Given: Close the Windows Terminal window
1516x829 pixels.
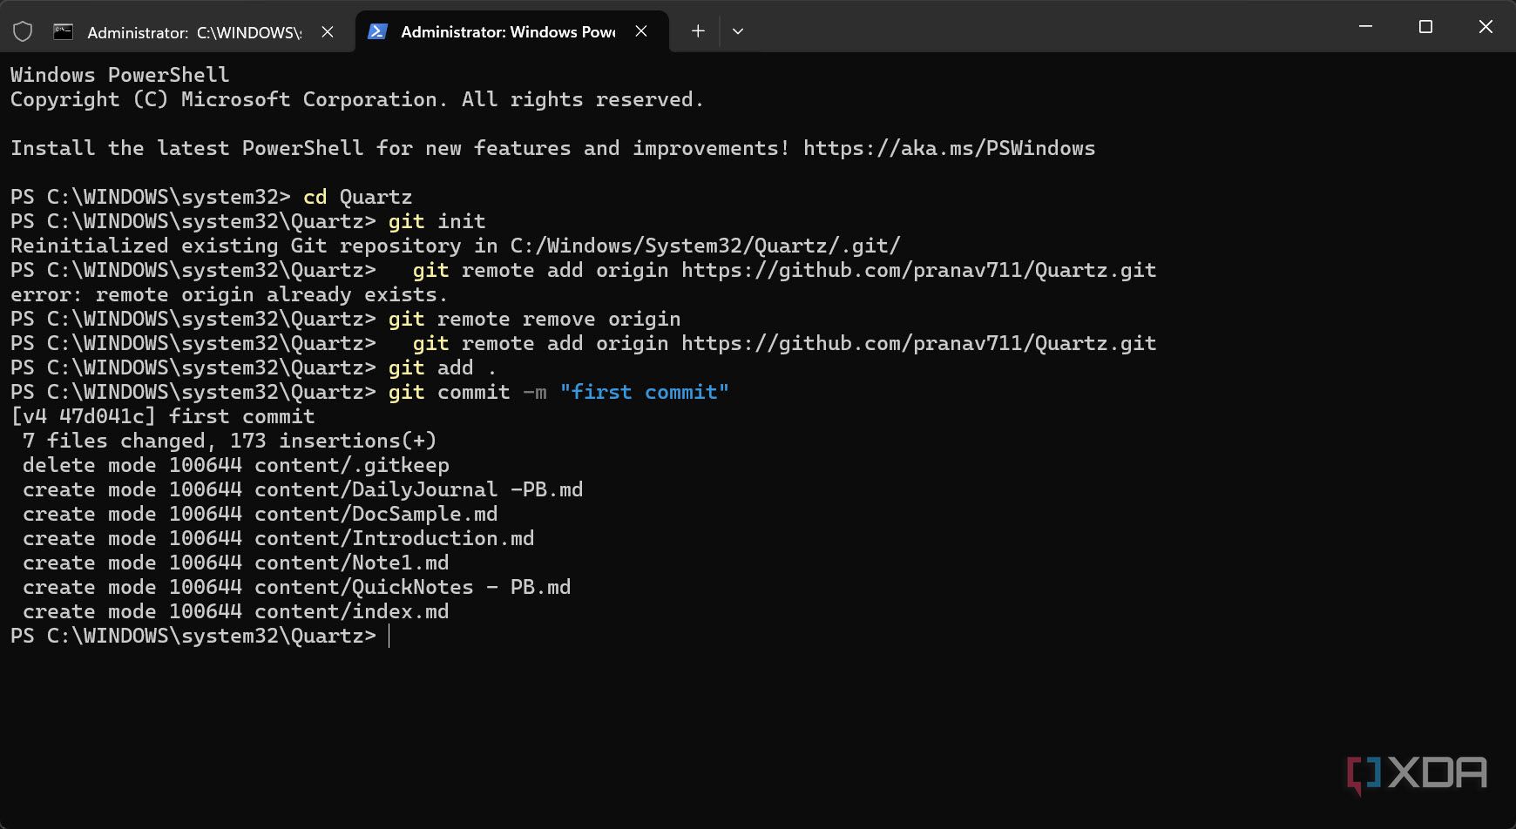Looking at the screenshot, I should [1486, 27].
